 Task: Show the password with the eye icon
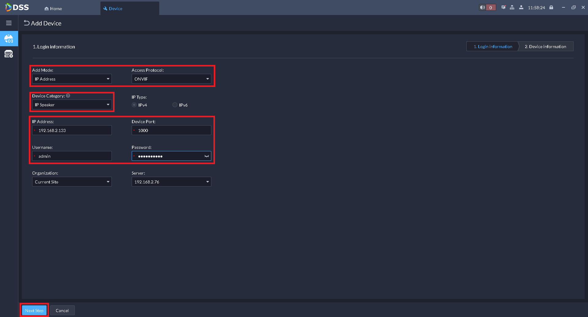(x=207, y=156)
